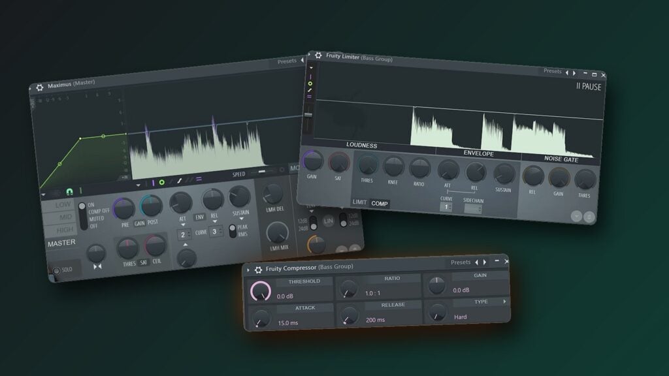Screen dimensions: 669x376
Task: Click the KNEE knob in Fruity Limiter
Action: click(x=393, y=166)
